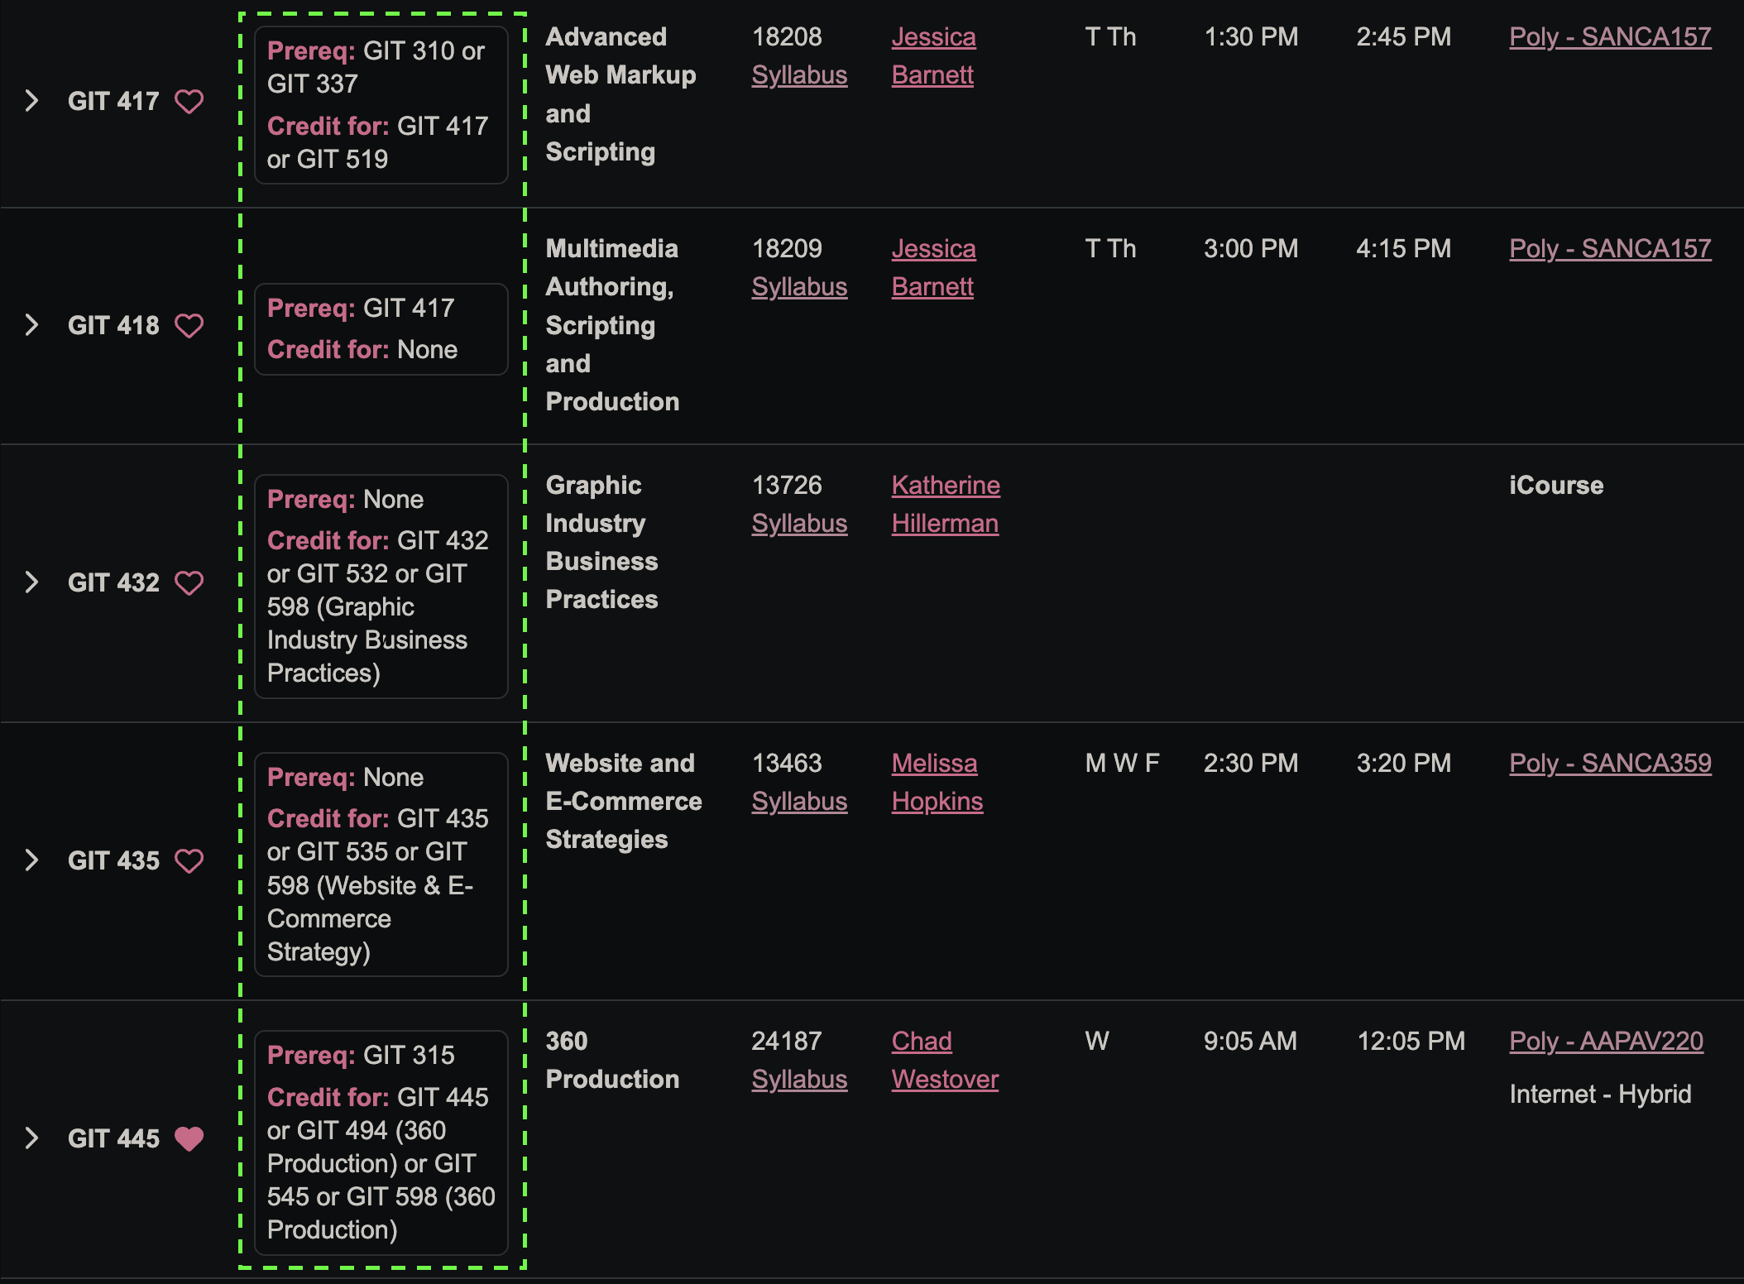Open the Syllabus link for class 13726

(799, 524)
